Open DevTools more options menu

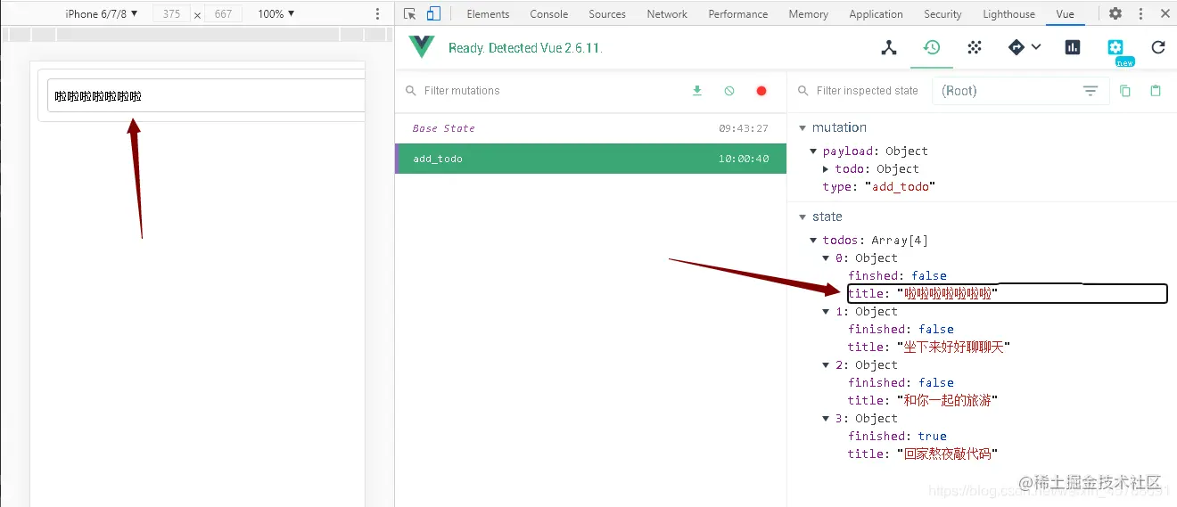click(x=1141, y=13)
